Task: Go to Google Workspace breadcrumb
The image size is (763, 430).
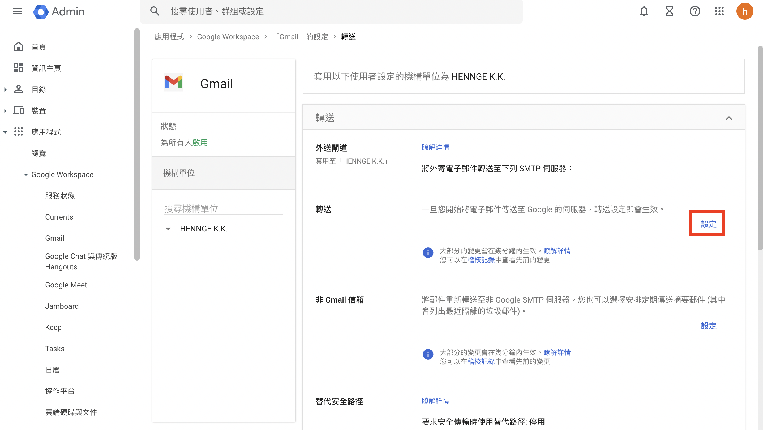Action: click(x=228, y=37)
